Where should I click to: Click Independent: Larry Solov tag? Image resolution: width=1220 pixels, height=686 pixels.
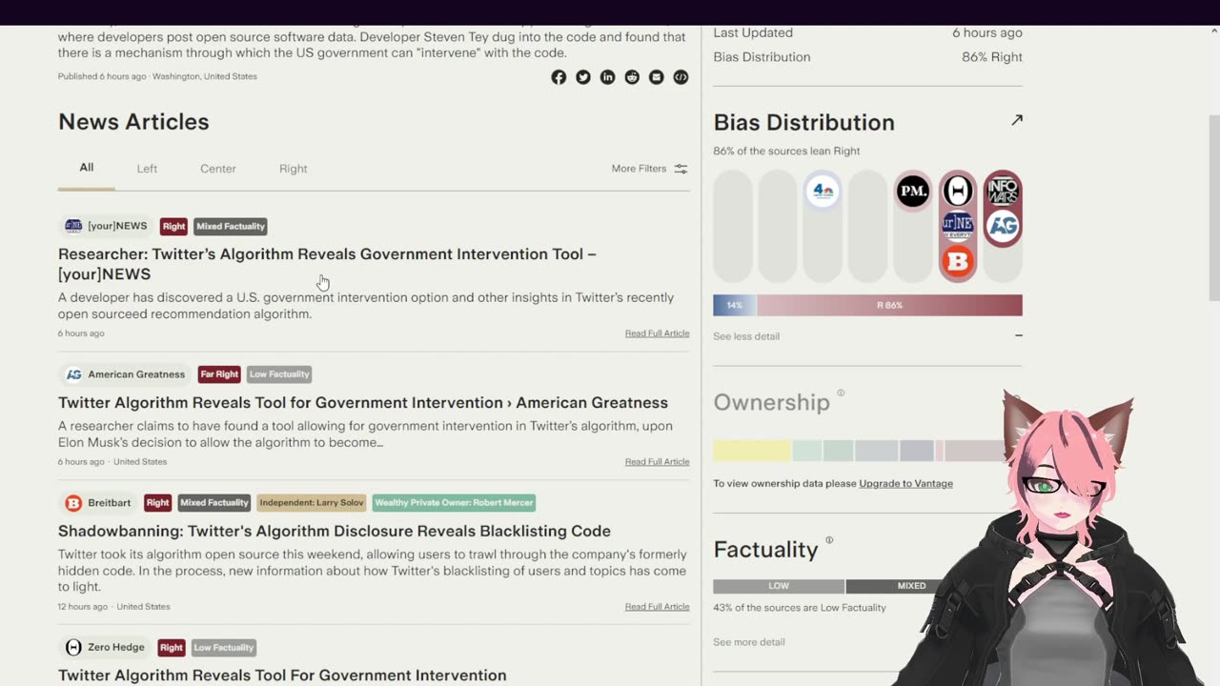312,503
